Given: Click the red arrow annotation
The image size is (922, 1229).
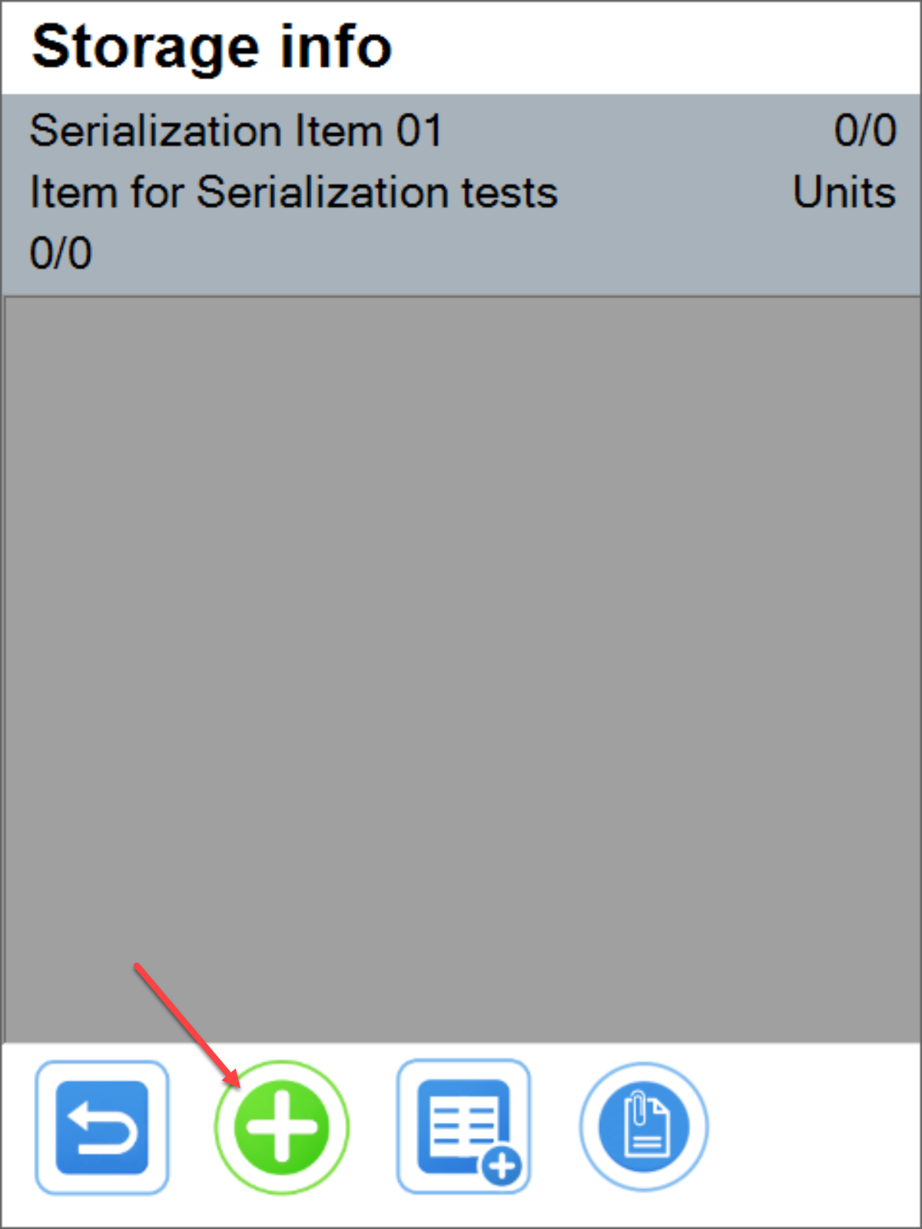Looking at the screenshot, I should (187, 1025).
